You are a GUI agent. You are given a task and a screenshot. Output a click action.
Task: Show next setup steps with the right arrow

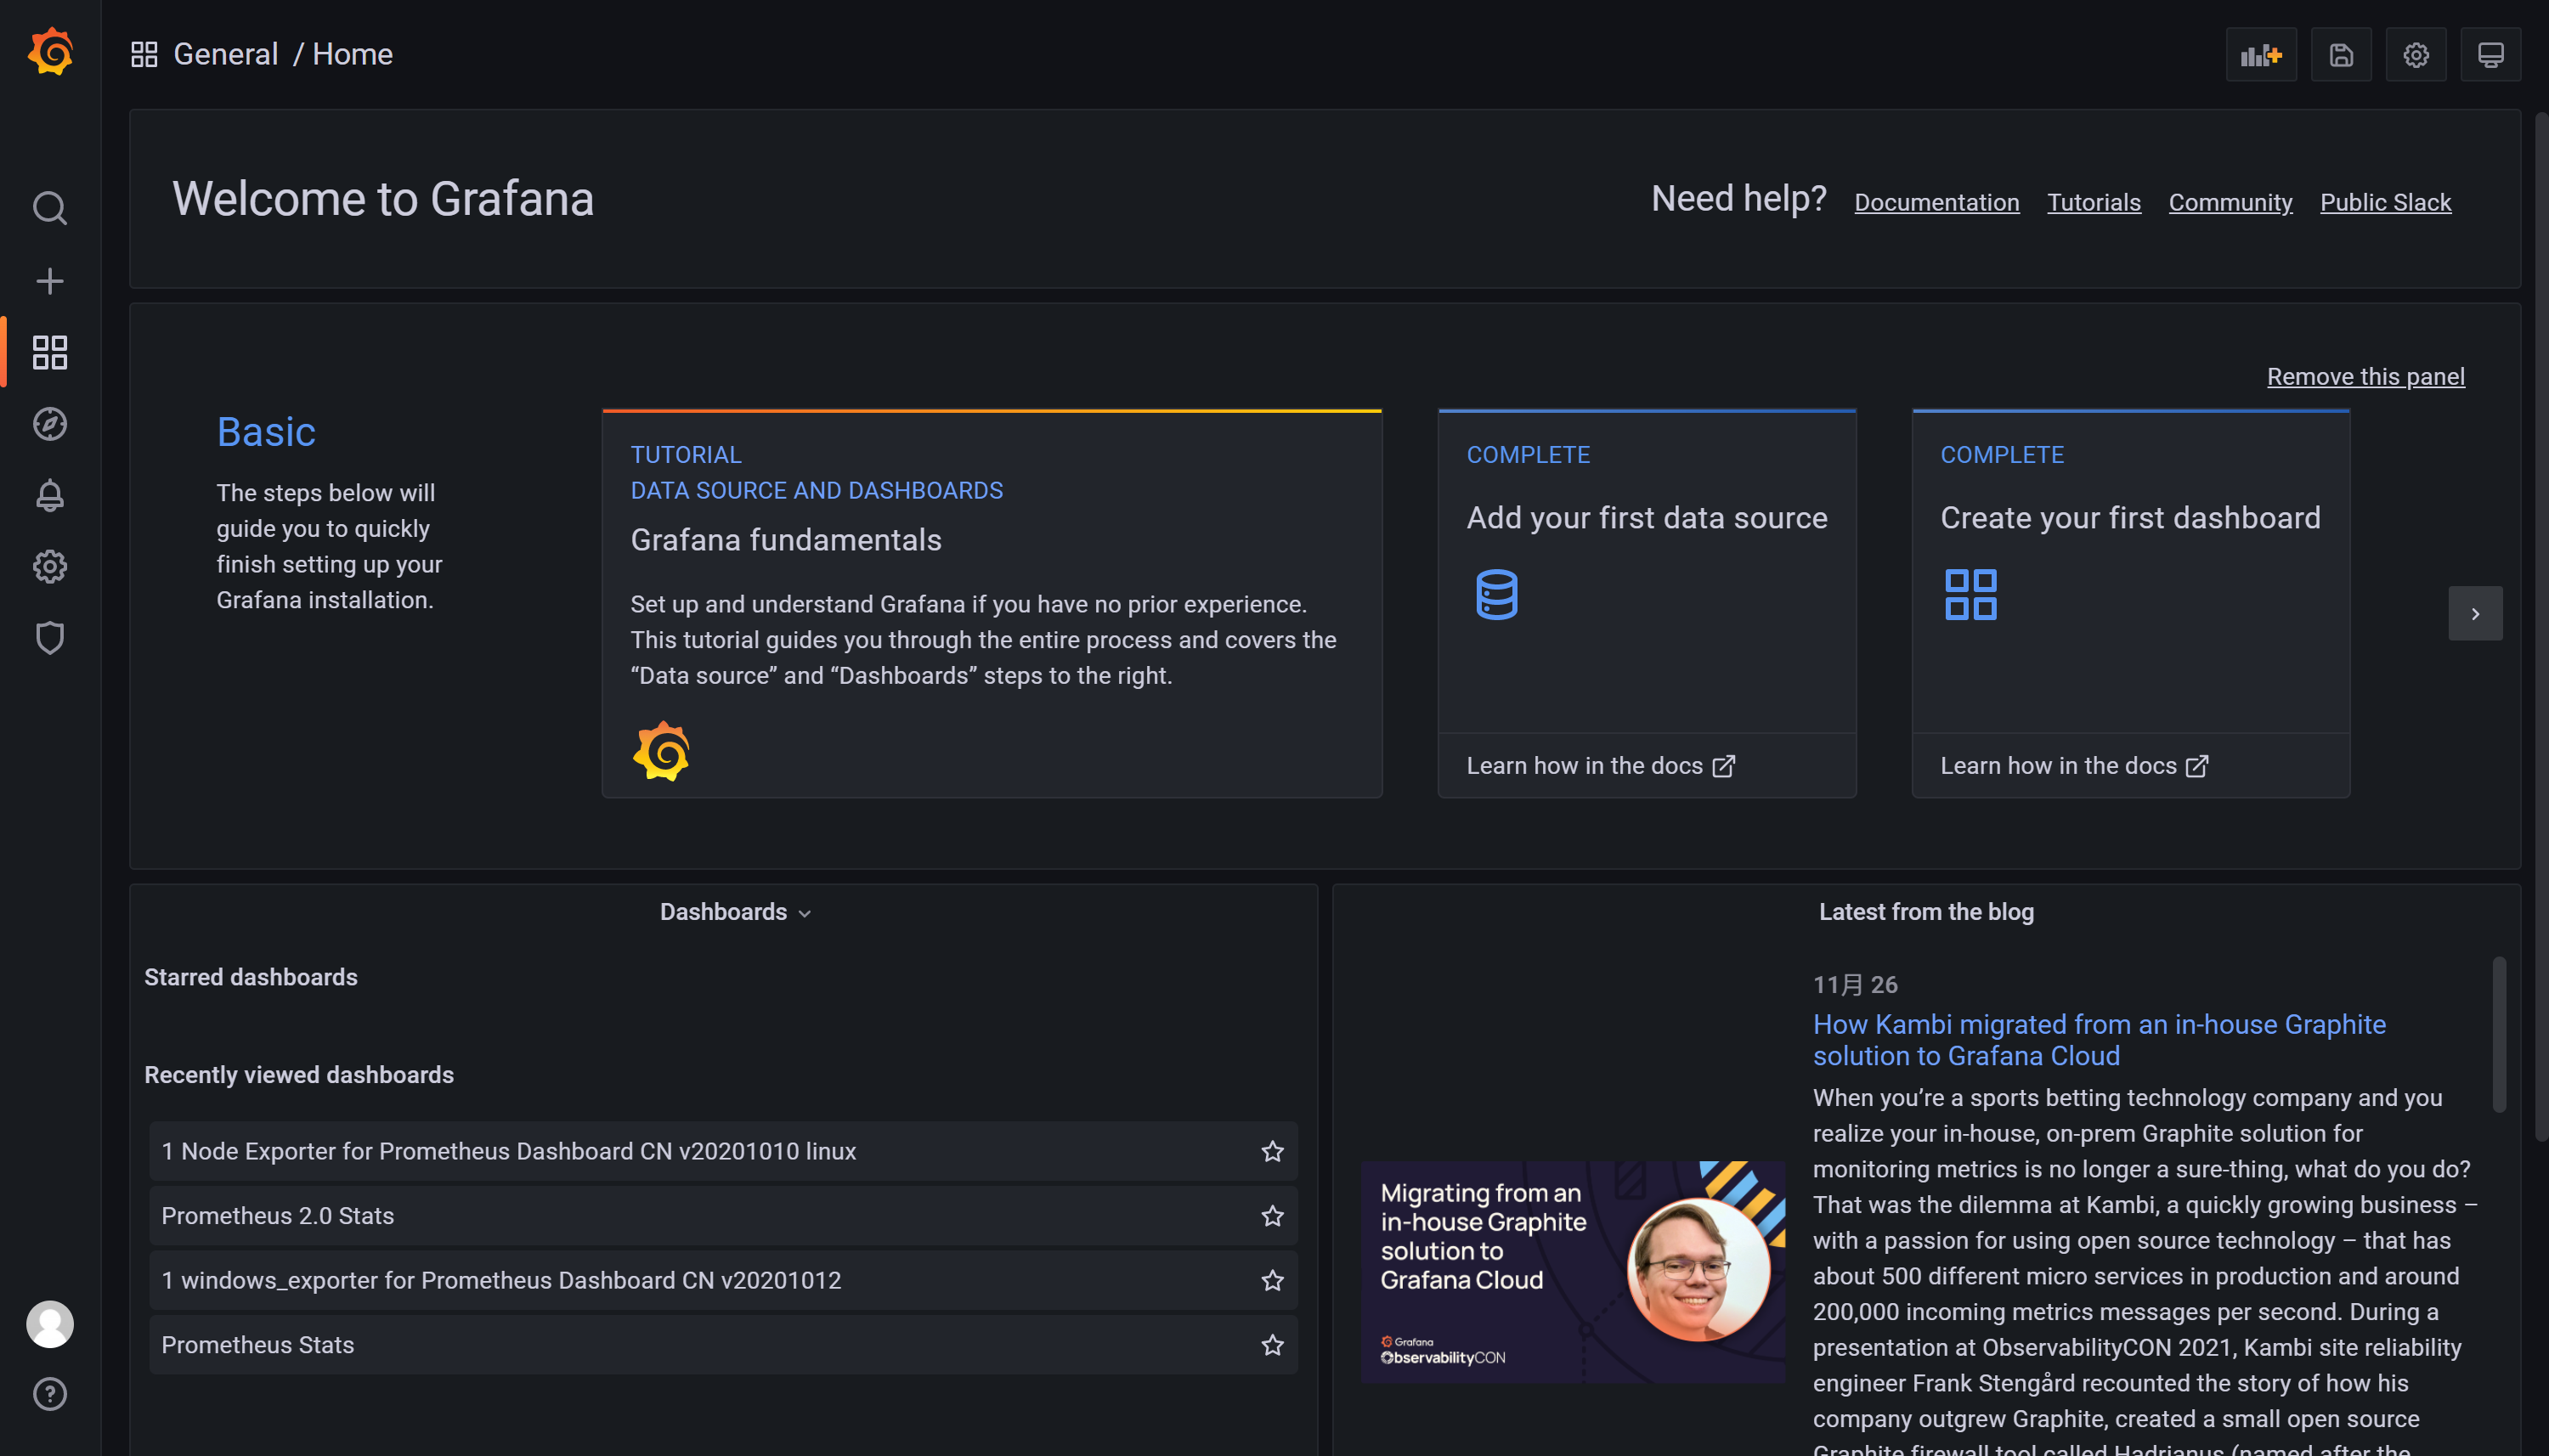click(2475, 613)
